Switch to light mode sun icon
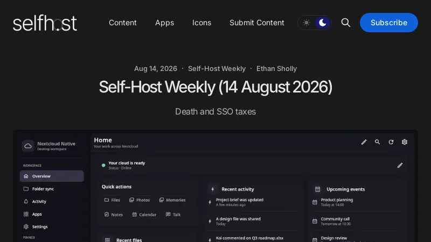Screen dimensions: 431x242 [x=306, y=23]
